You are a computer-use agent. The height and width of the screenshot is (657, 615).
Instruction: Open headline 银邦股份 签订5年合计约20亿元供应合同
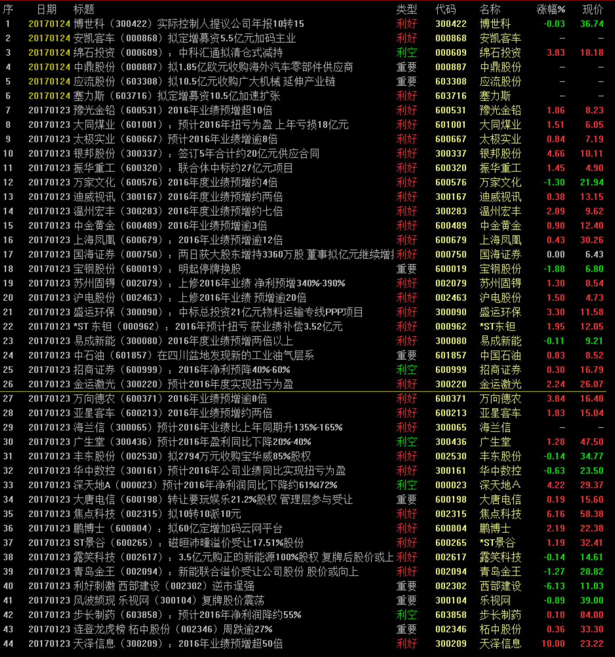point(196,153)
